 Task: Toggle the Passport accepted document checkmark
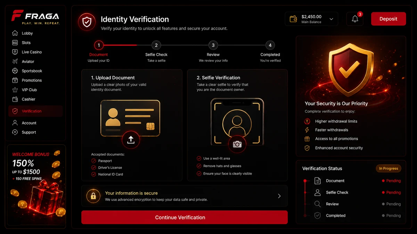(x=93, y=161)
